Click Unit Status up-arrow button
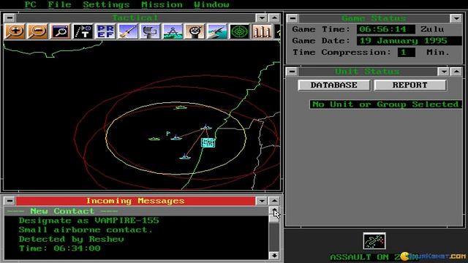The width and height of the screenshot is (468, 263). tap(456, 72)
